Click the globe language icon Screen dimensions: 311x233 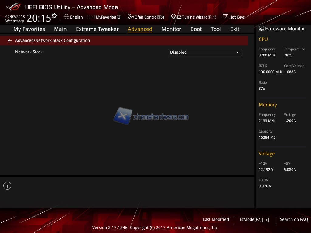(x=67, y=17)
